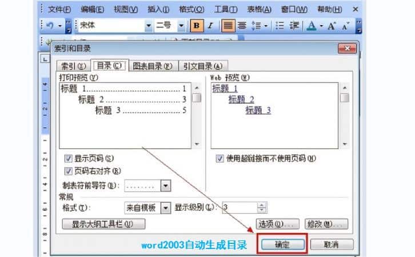Image resolution: width=415 pixels, height=257 pixels.
Task: Click 显示大纲工具栏(U) button
Action: click(103, 224)
